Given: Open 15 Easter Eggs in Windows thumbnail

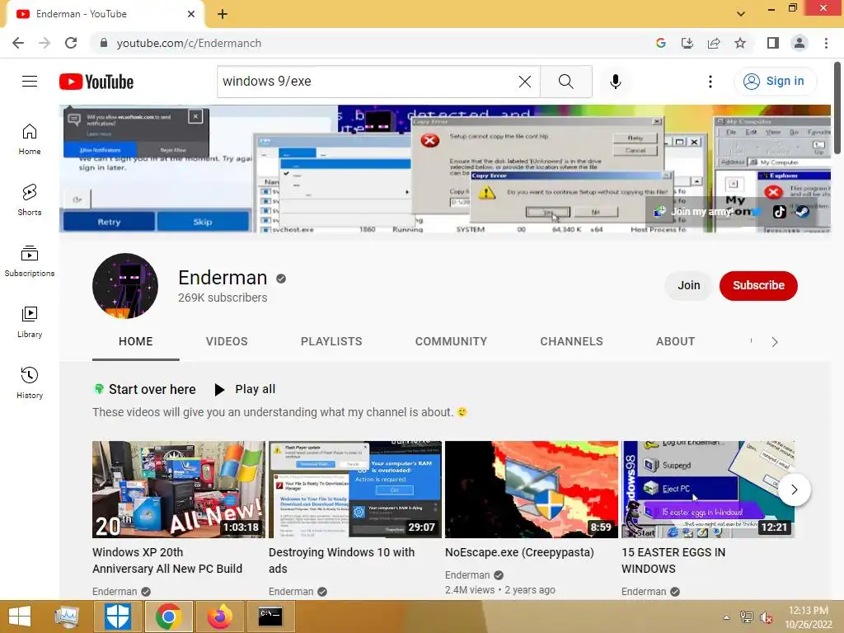Looking at the screenshot, I should [x=708, y=490].
